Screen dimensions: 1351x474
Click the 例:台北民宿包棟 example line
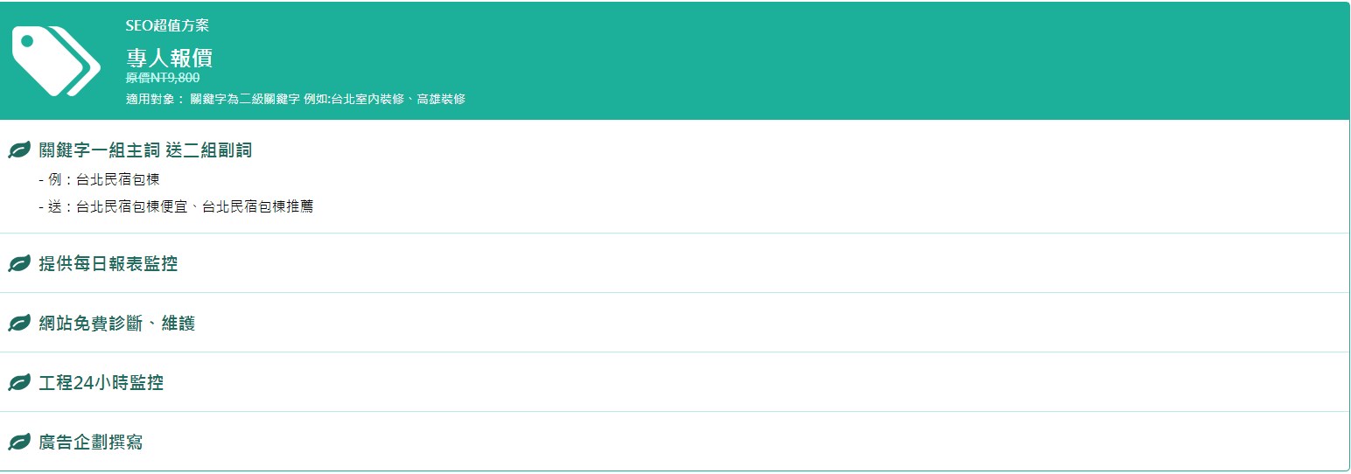pyautogui.click(x=100, y=180)
